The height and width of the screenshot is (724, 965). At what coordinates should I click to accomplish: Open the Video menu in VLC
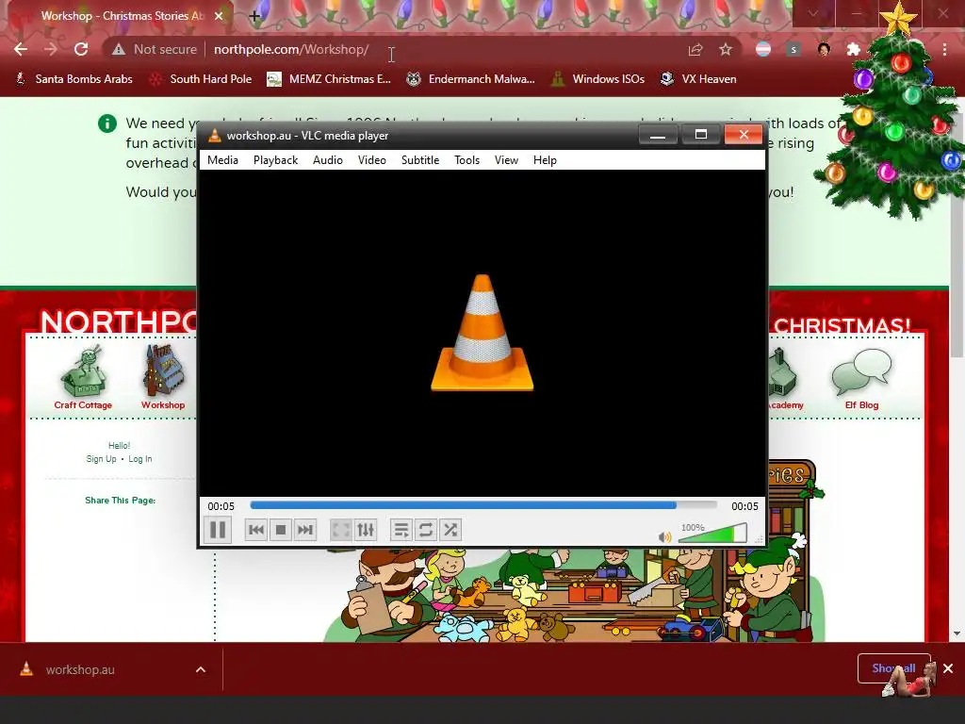[372, 160]
